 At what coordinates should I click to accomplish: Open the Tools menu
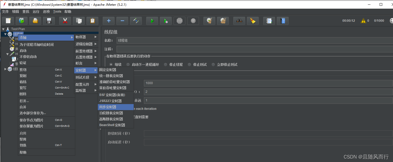[57, 12]
